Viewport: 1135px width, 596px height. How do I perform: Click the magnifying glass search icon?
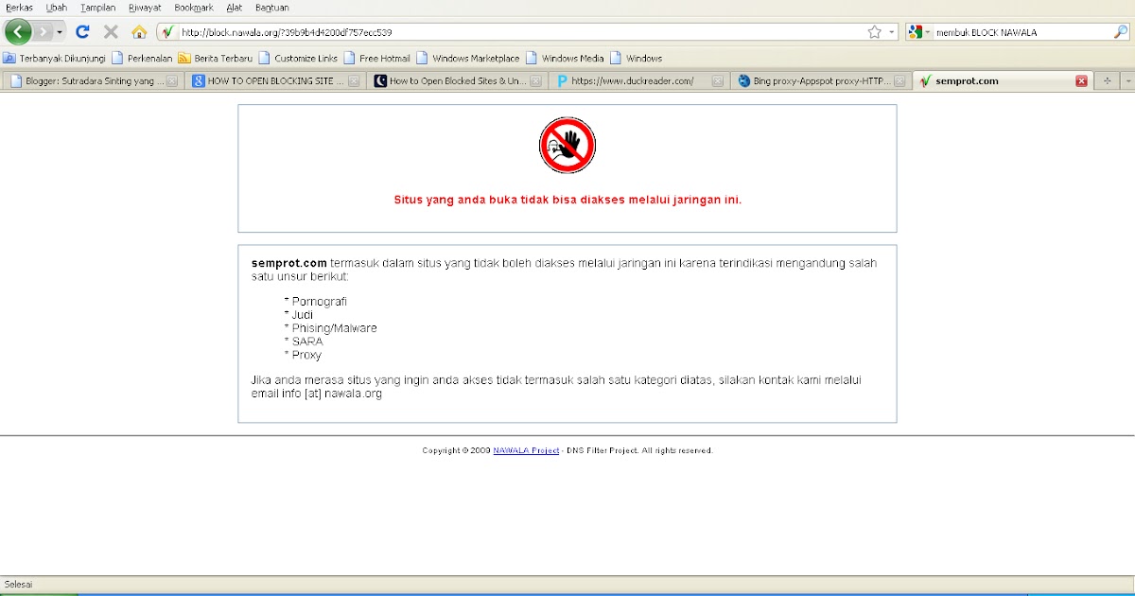(1121, 31)
